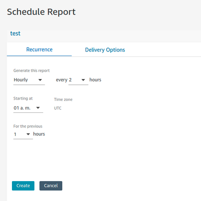Switch to the Delivery Options tab

105,50
